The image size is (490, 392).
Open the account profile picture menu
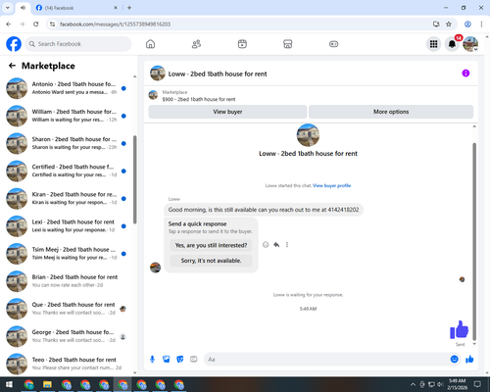[470, 44]
